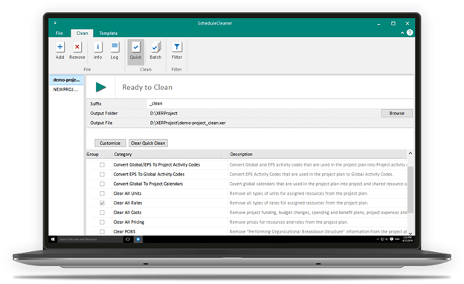464x284 pixels.
Task: Click the taskbar clock
Action: coord(407,239)
